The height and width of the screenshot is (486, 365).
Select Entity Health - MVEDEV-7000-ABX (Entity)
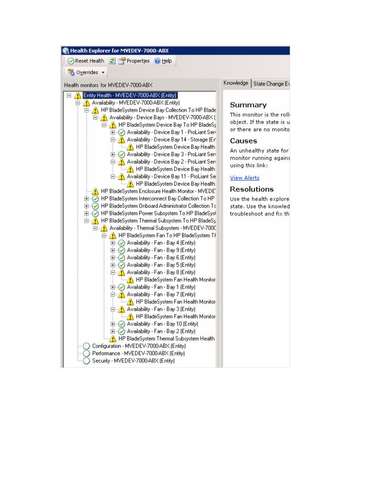pyautogui.click(x=130, y=96)
